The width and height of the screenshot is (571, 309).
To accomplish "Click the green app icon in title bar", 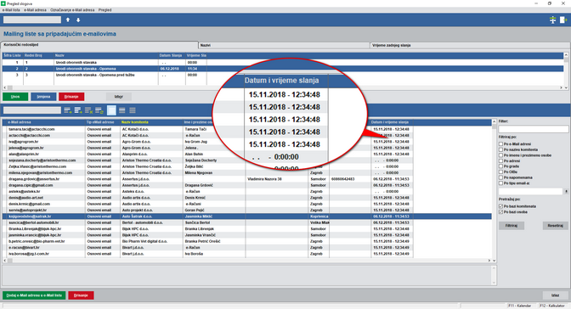I will click(3, 3).
